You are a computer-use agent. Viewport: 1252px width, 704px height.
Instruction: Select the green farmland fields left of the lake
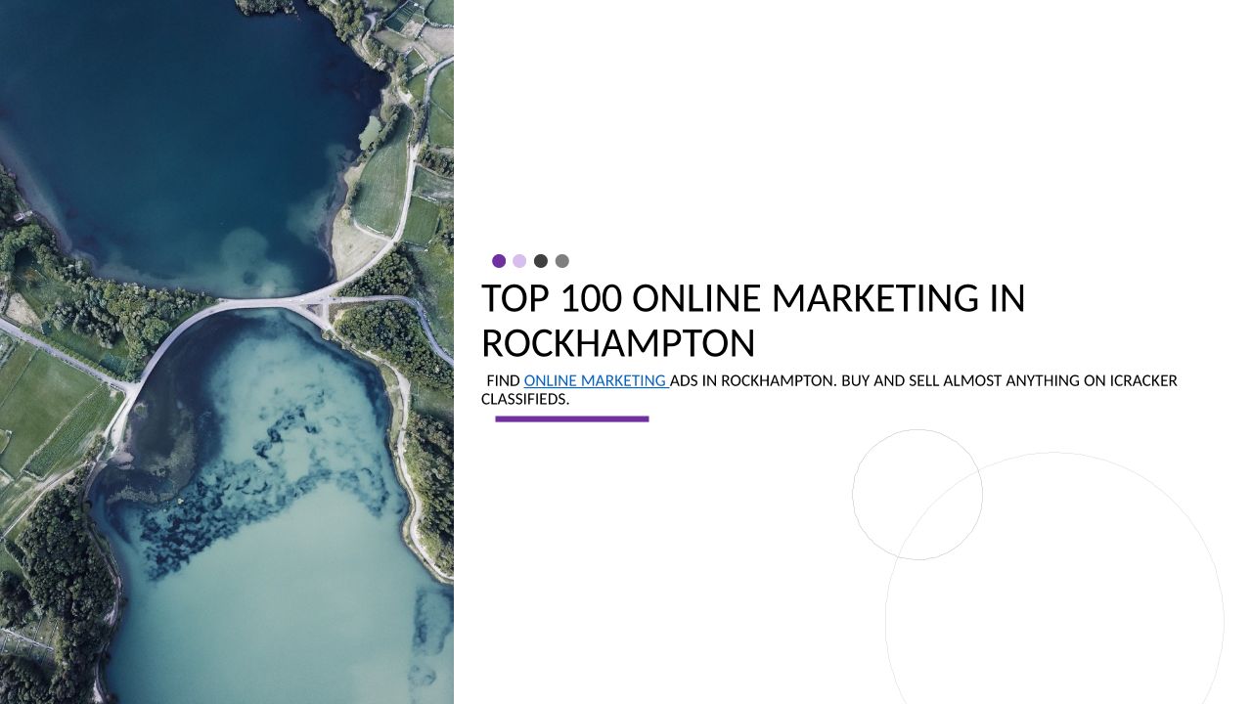(49, 411)
